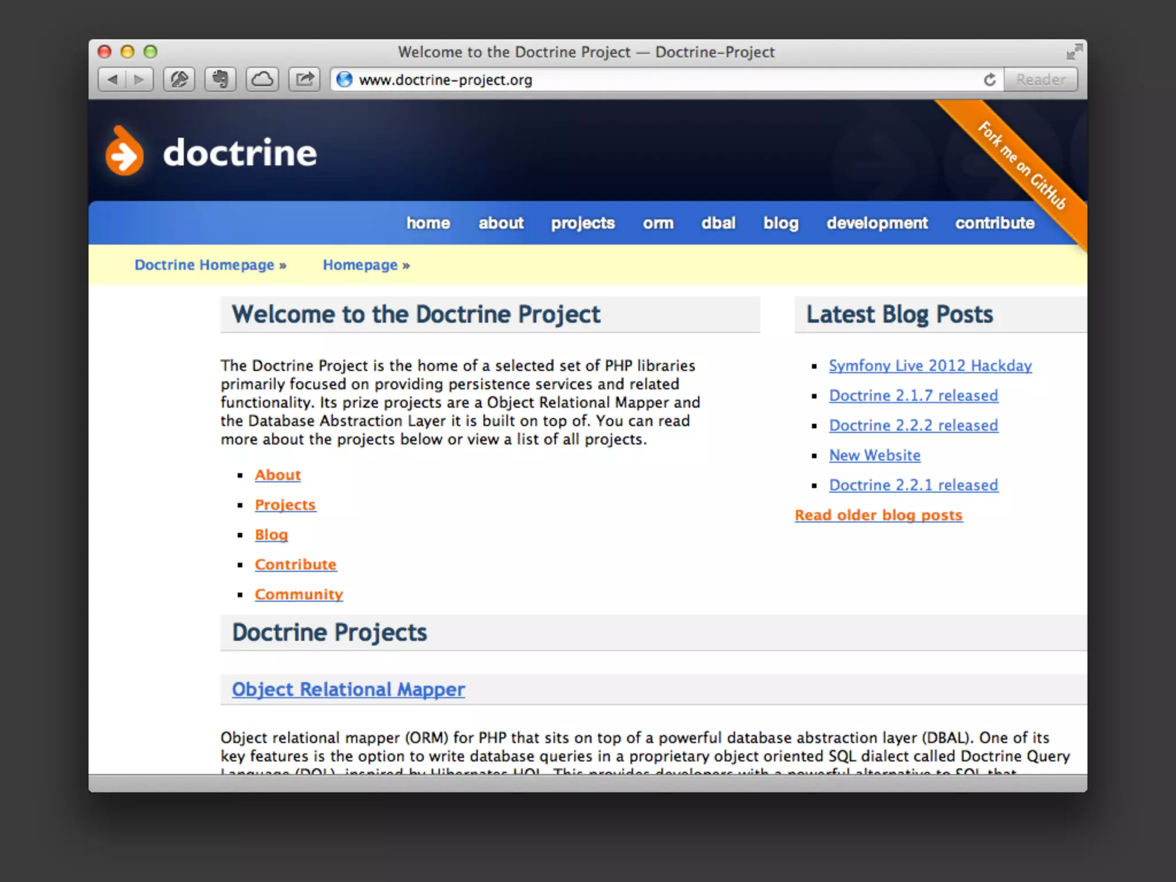Select the 'blog' navigation menu item
Viewport: 1176px width, 882px height.
[x=780, y=223]
